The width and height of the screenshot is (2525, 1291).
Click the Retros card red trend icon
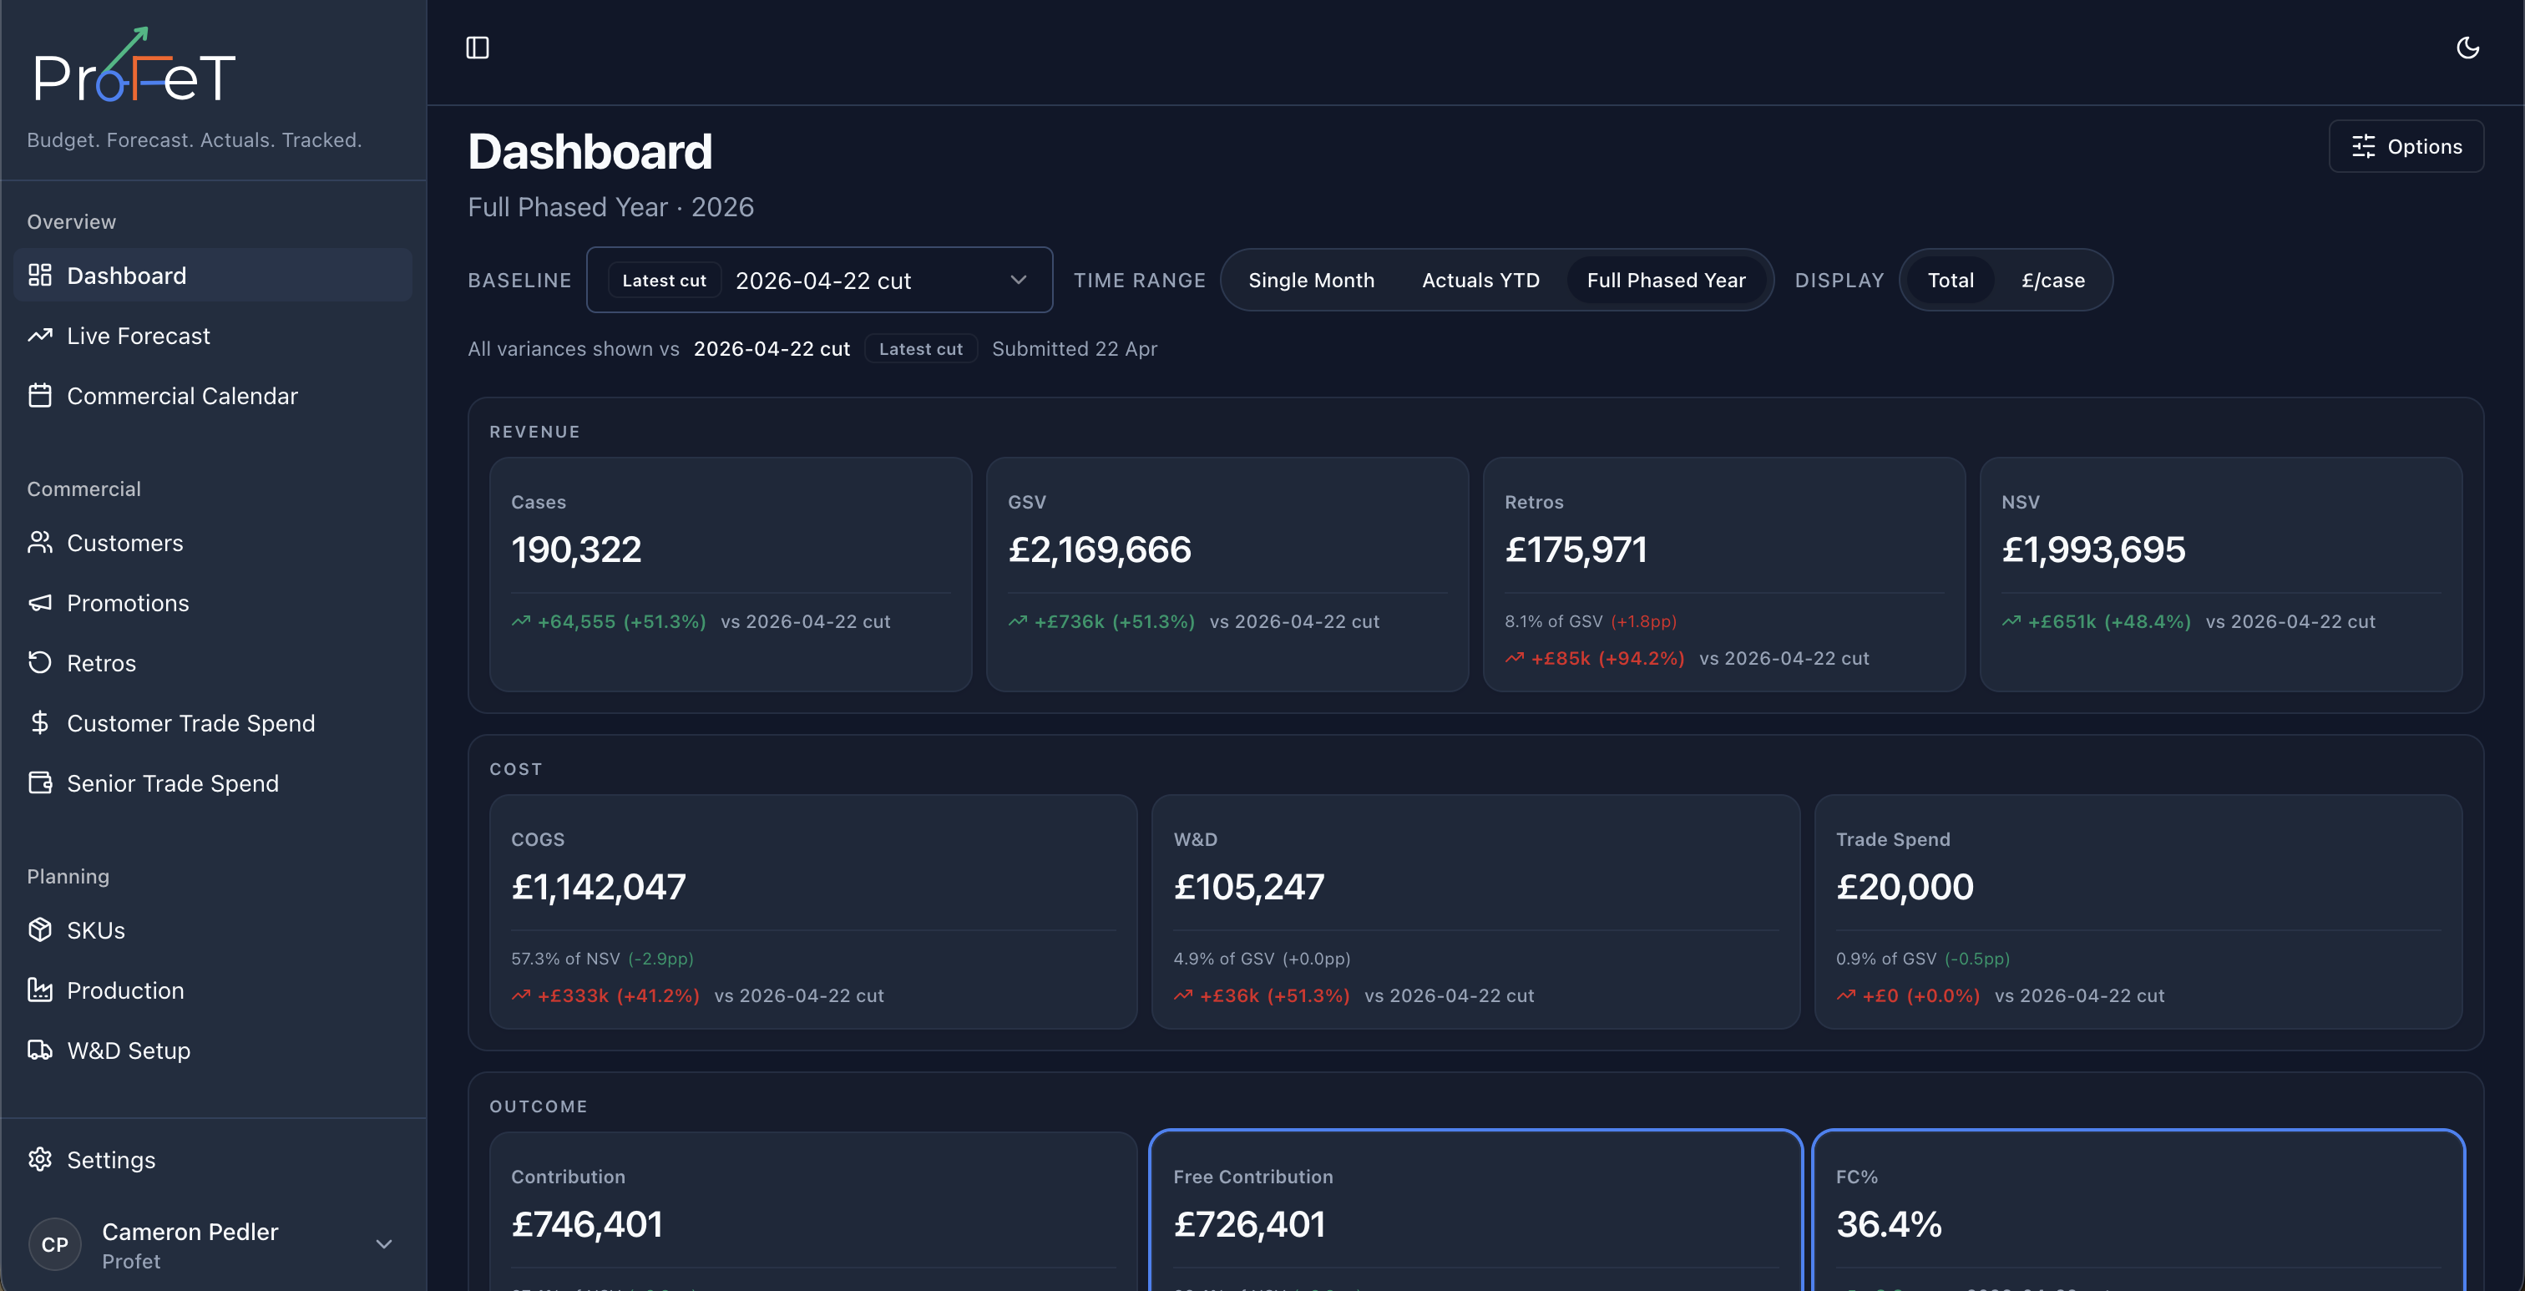point(1515,658)
